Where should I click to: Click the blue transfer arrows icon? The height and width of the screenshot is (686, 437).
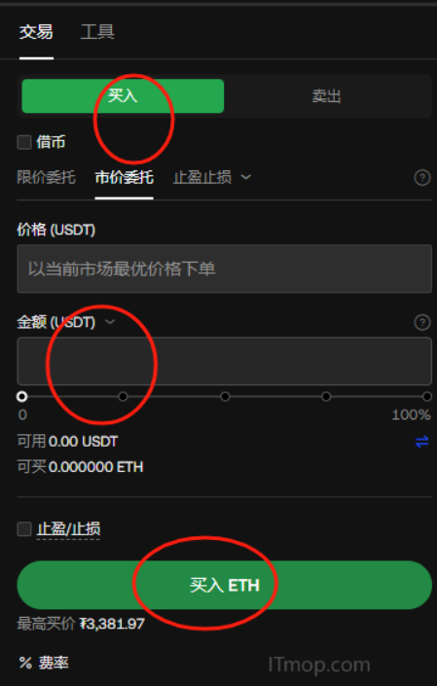click(x=421, y=442)
